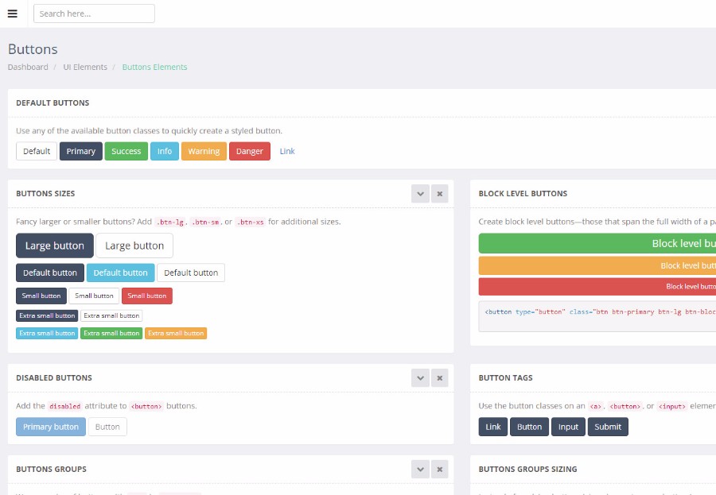Close the Buttons Sizes panel
The width and height of the screenshot is (716, 495).
coord(440,193)
